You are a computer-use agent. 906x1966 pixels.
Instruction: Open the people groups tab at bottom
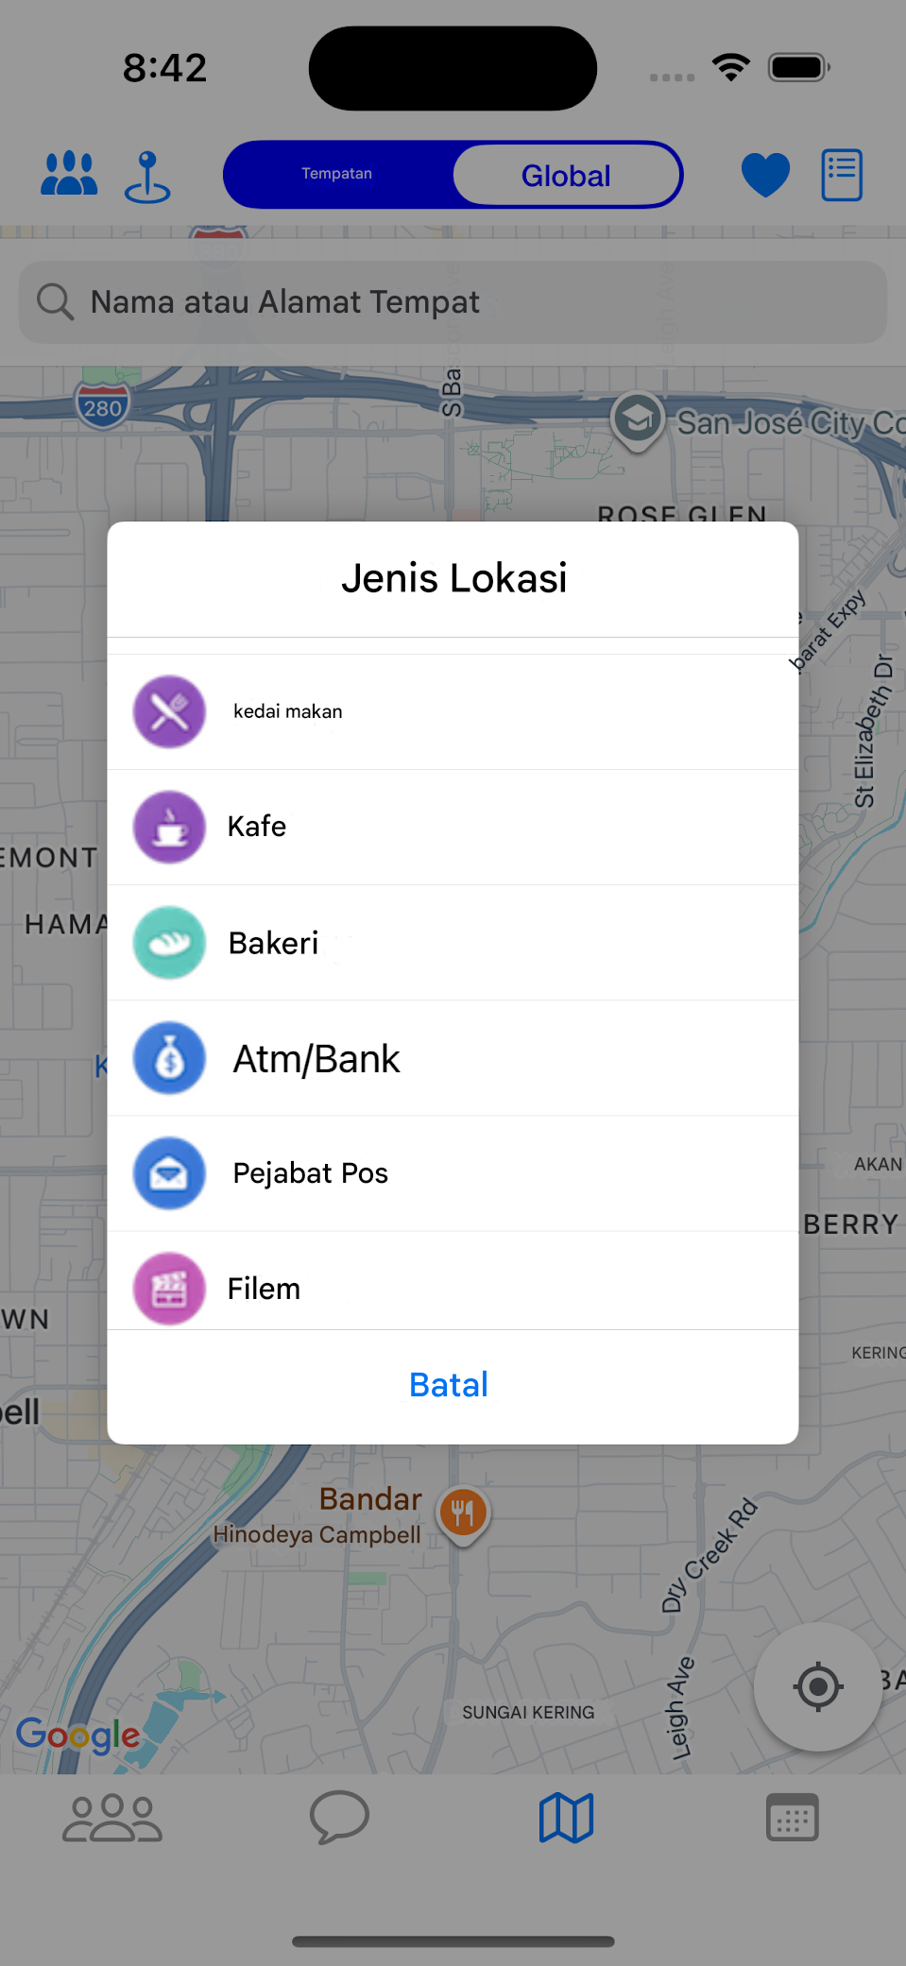tap(112, 1818)
